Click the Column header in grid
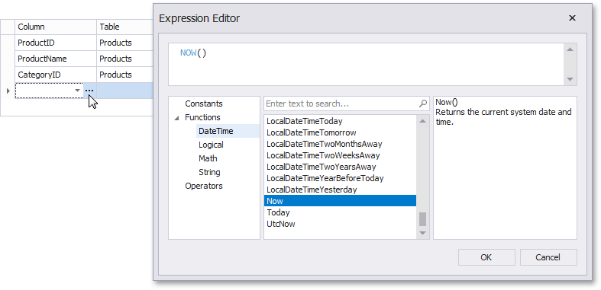This screenshot has width=601, height=290. coord(56,27)
